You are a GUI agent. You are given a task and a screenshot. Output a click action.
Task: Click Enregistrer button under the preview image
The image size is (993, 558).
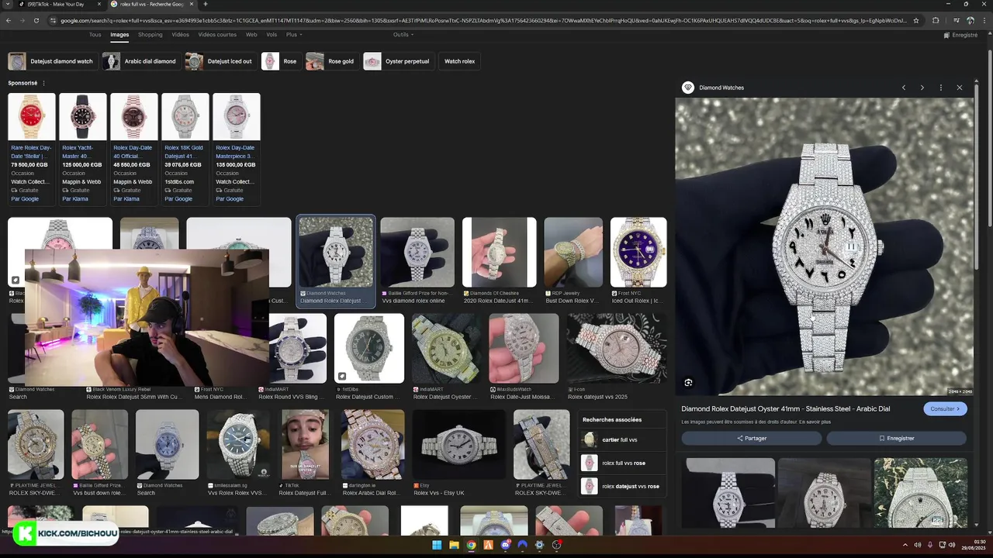(896, 438)
